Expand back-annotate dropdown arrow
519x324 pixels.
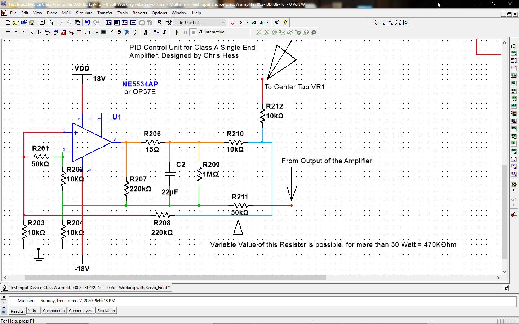(x=247, y=22)
